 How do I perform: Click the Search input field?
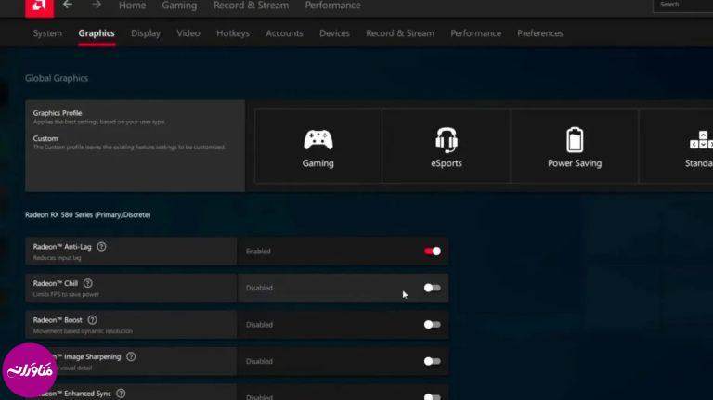point(683,5)
